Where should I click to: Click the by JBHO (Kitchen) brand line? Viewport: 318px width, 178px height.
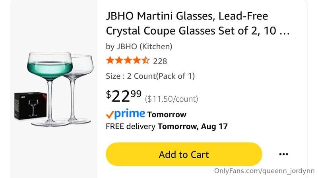pos(139,46)
